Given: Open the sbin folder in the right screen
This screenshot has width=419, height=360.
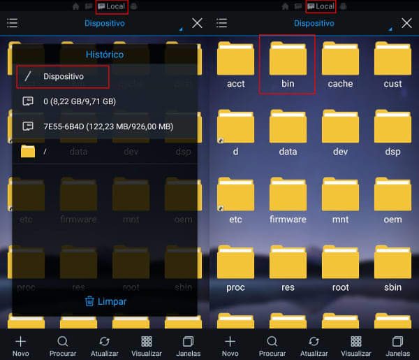Looking at the screenshot, I should point(392,268).
